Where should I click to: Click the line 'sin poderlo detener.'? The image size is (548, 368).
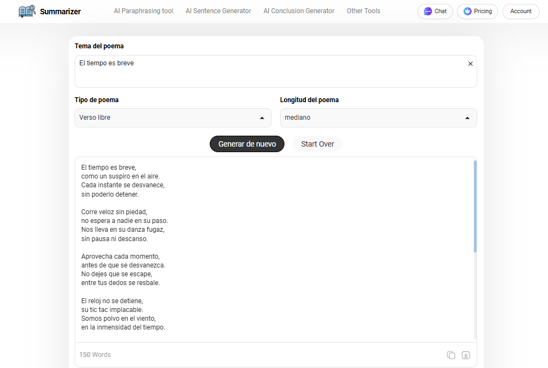[x=110, y=194]
